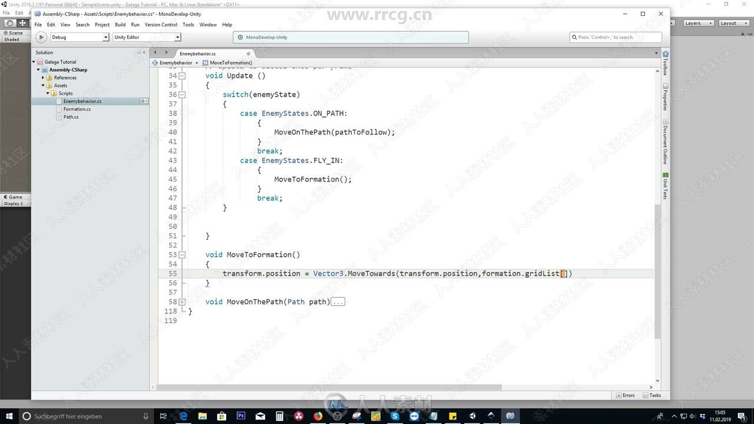754x424 pixels.
Task: Fold the switch block at line 36
Action: click(x=182, y=94)
